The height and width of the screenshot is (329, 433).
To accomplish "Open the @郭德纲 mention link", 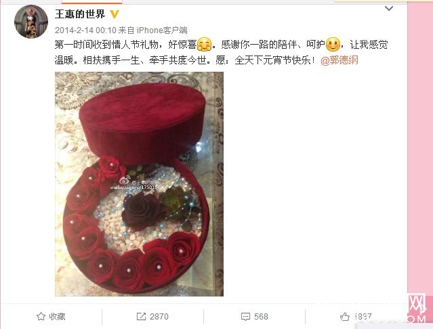I will point(339,60).
